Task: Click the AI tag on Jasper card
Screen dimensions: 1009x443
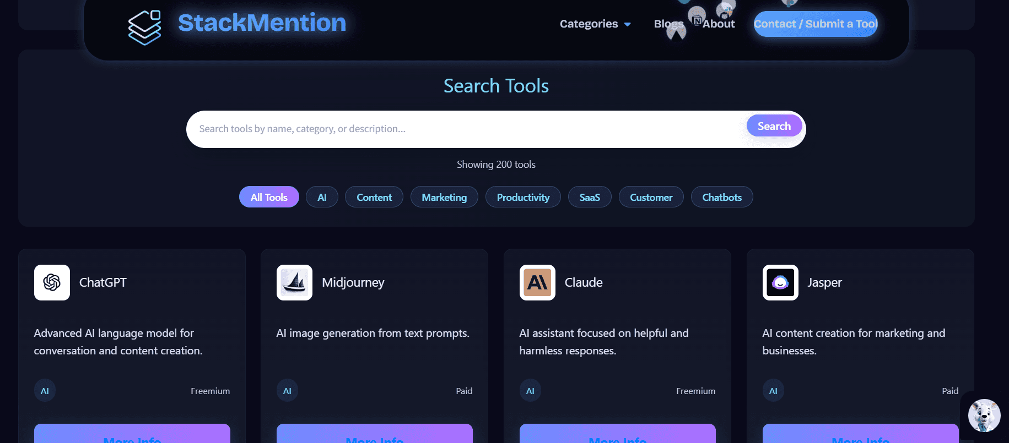Action: pyautogui.click(x=773, y=391)
